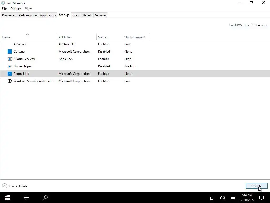Select the iTunesHelper entry name
The width and height of the screenshot is (270, 203).
(x=23, y=66)
